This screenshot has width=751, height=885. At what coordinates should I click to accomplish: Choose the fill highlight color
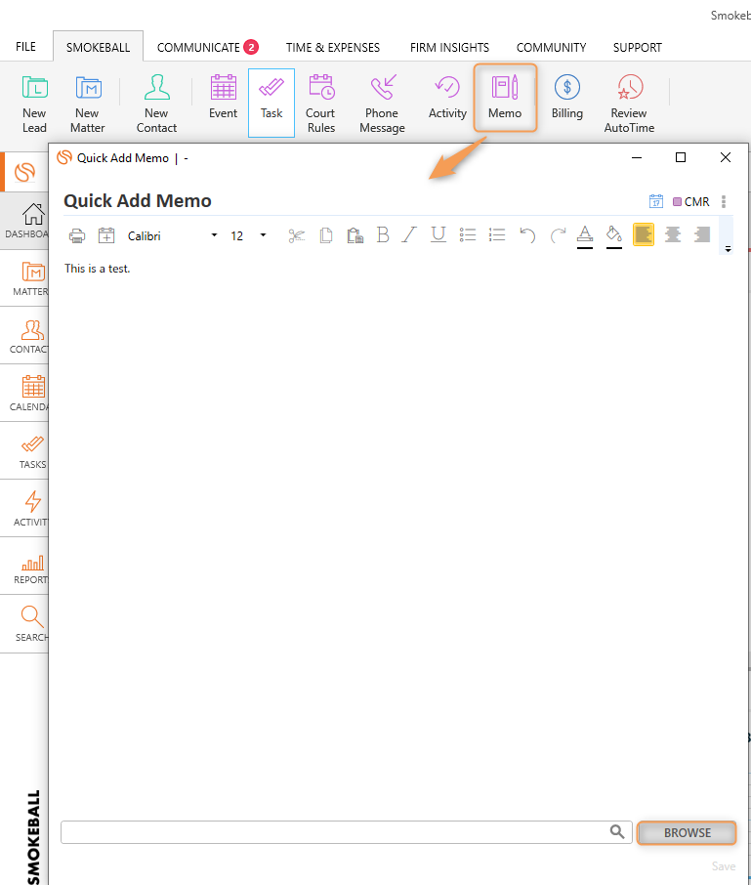(x=614, y=236)
